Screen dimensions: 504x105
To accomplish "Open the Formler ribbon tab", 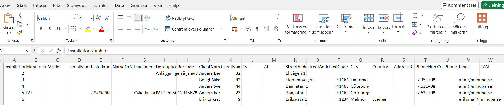I will click(x=100, y=5).
